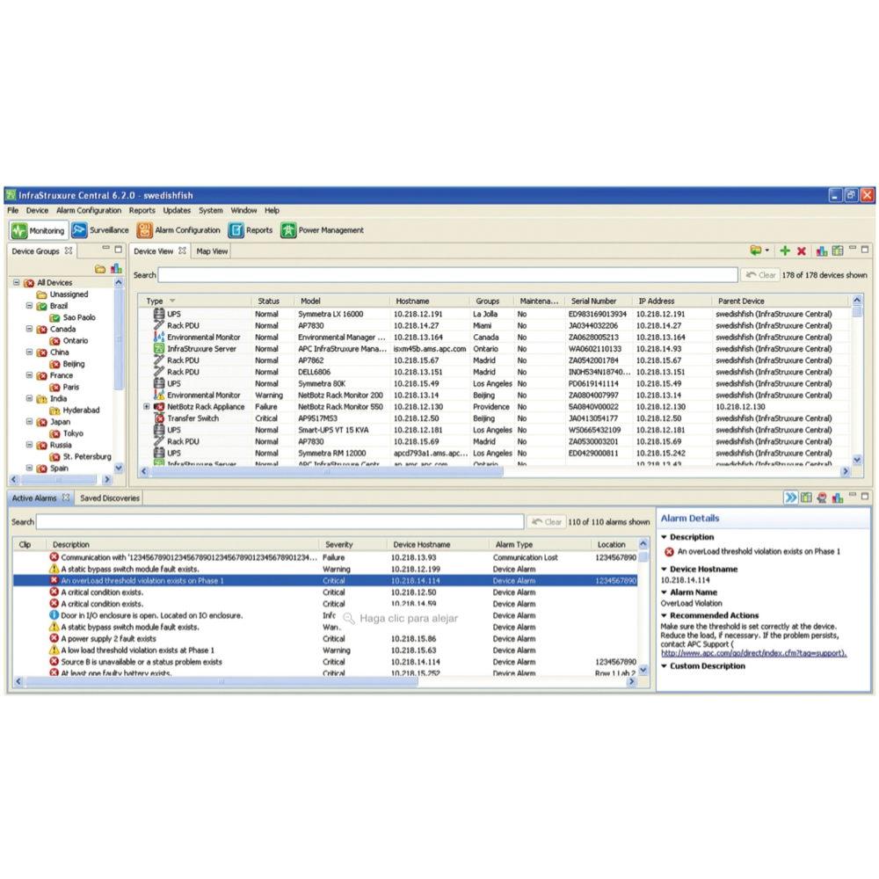Viewport: 879px width, 879px height.
Task: Open the System menu
Action: click(x=211, y=210)
